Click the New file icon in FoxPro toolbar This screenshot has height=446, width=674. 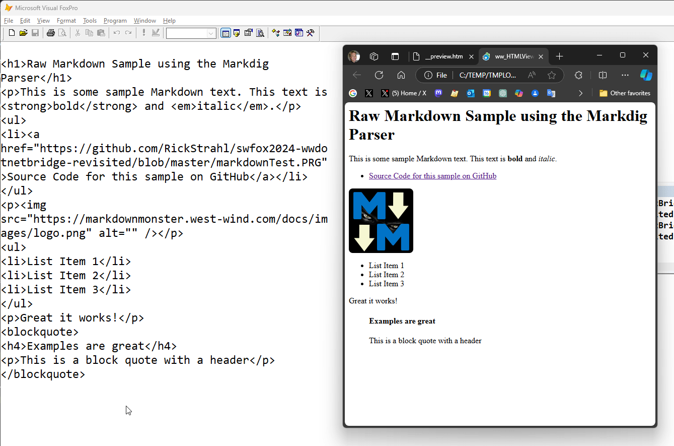[12, 33]
